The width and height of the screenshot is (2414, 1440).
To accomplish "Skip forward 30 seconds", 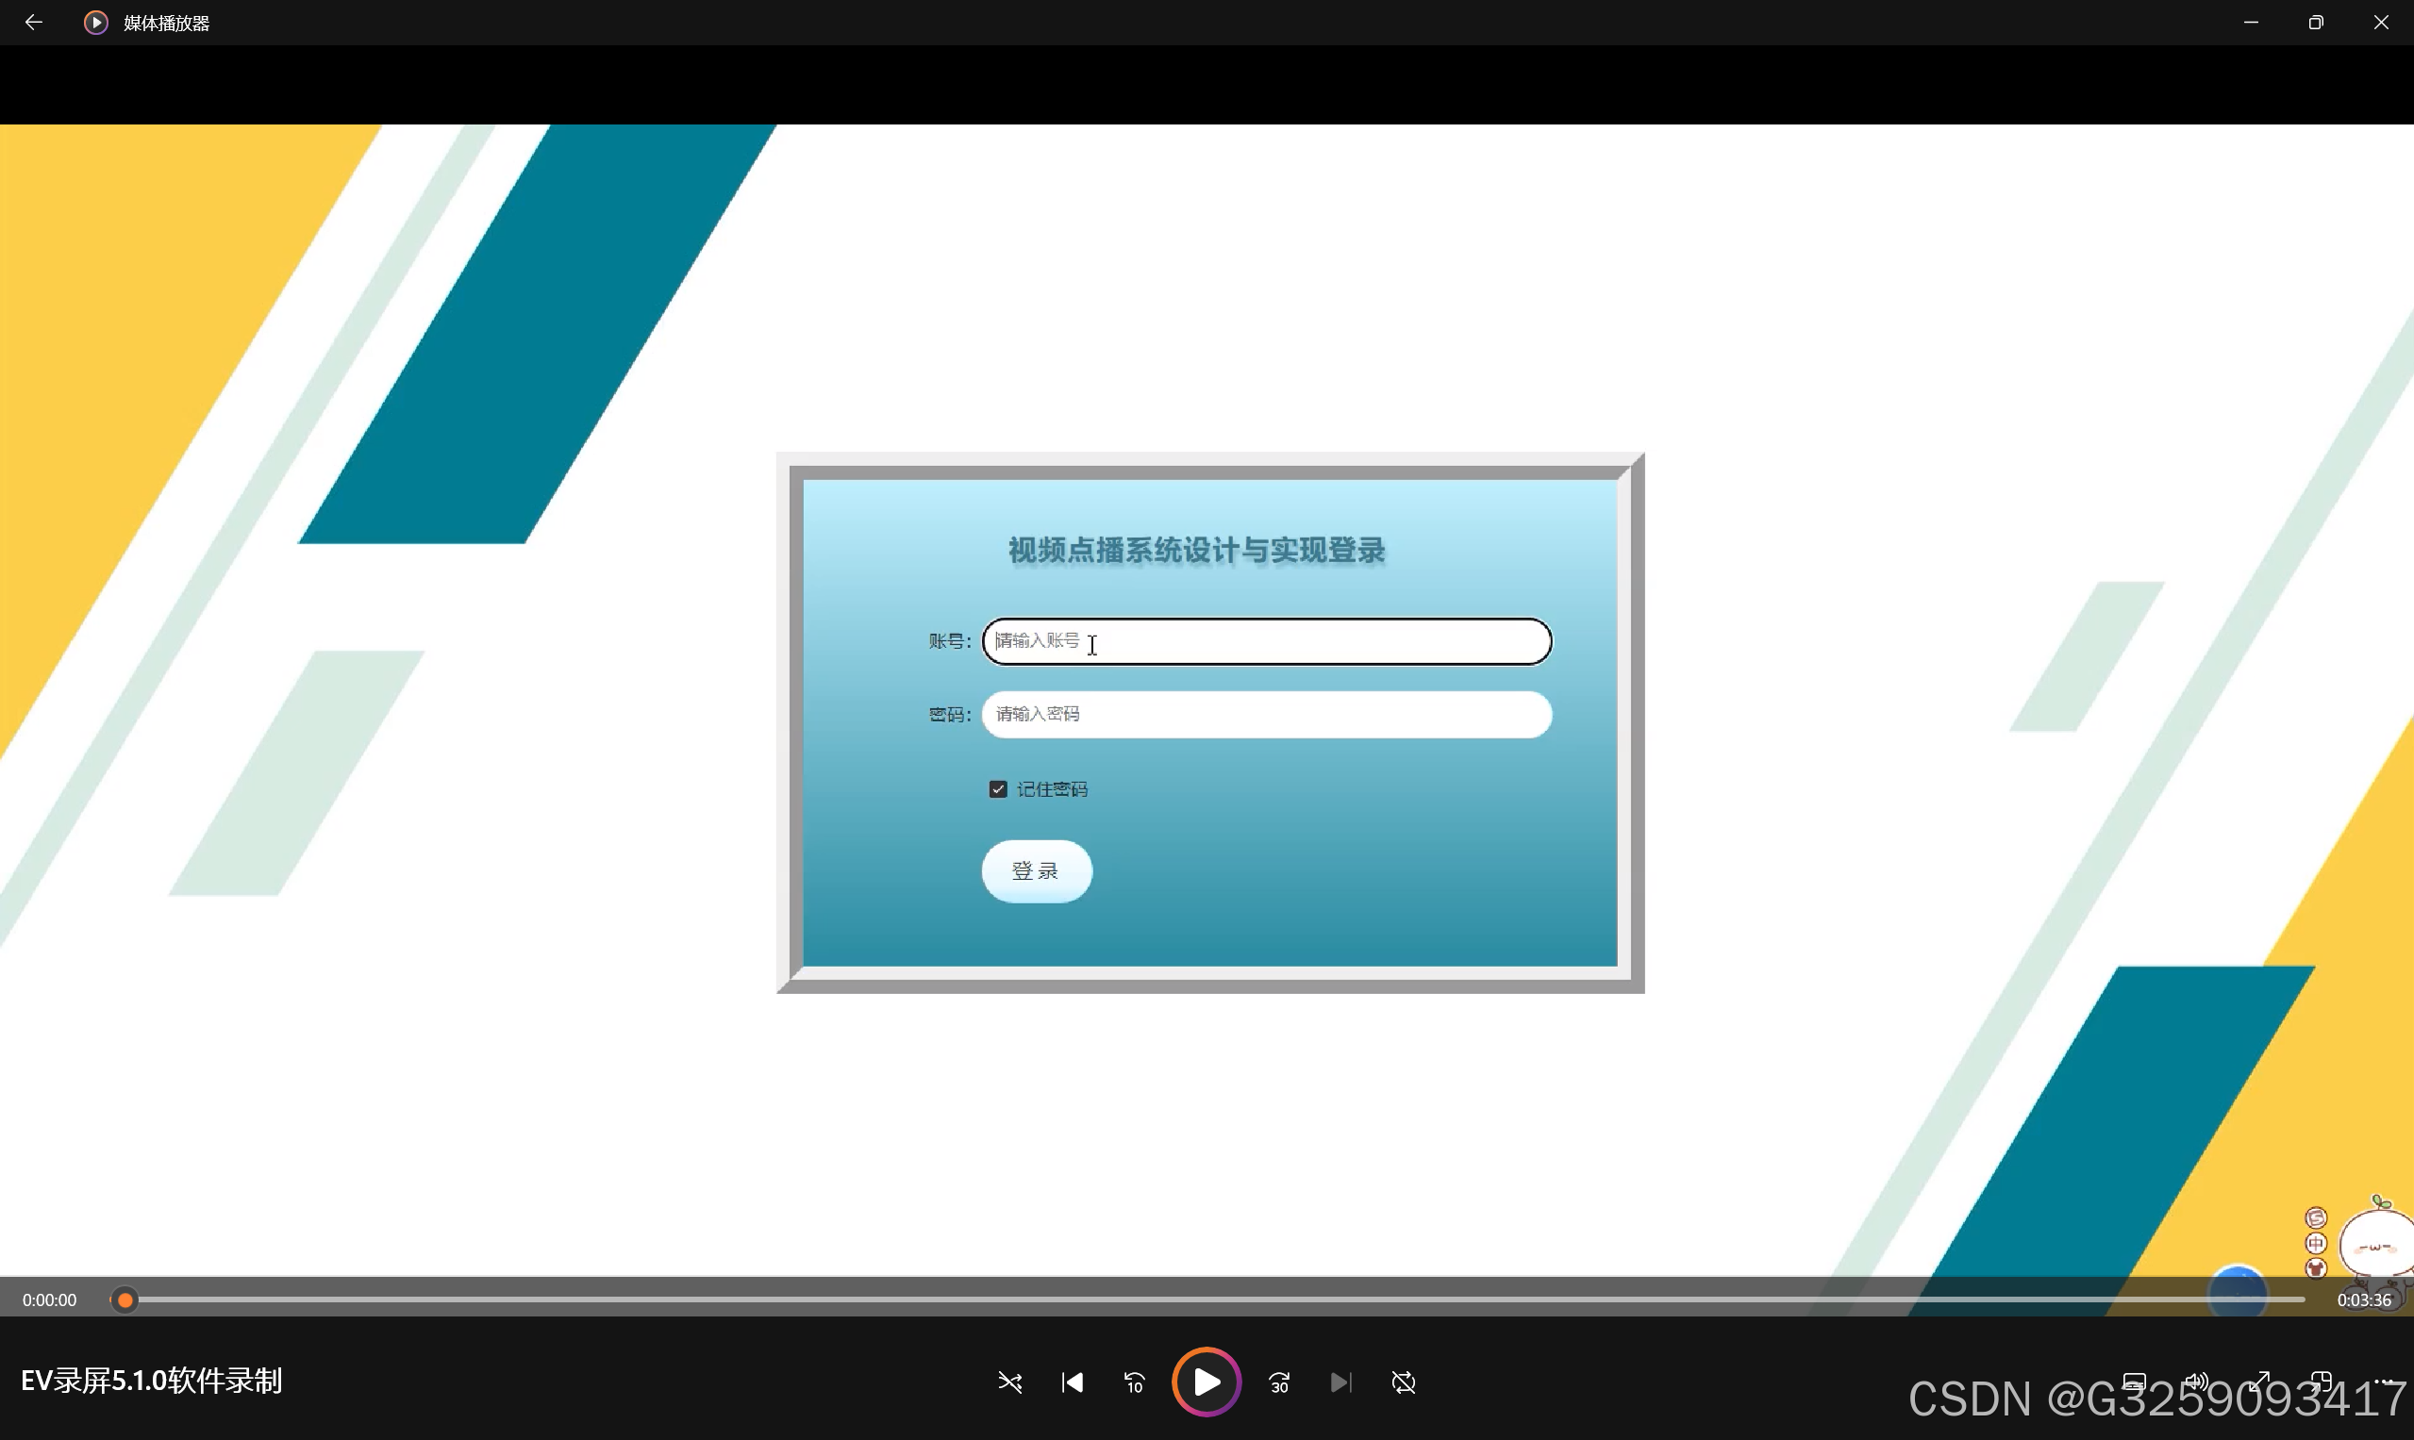I will [1279, 1382].
